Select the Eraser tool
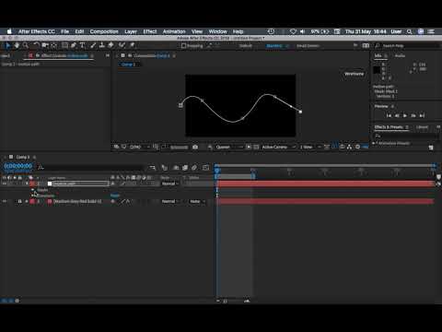This screenshot has width=442, height=332. pos(110,45)
